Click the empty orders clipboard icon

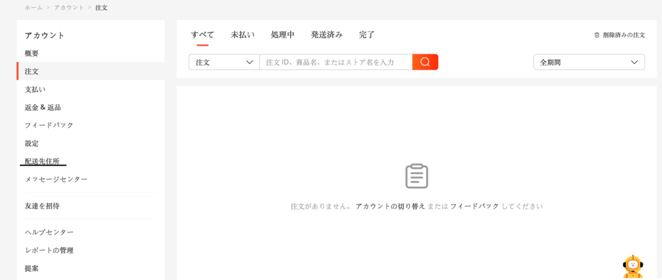click(x=416, y=176)
